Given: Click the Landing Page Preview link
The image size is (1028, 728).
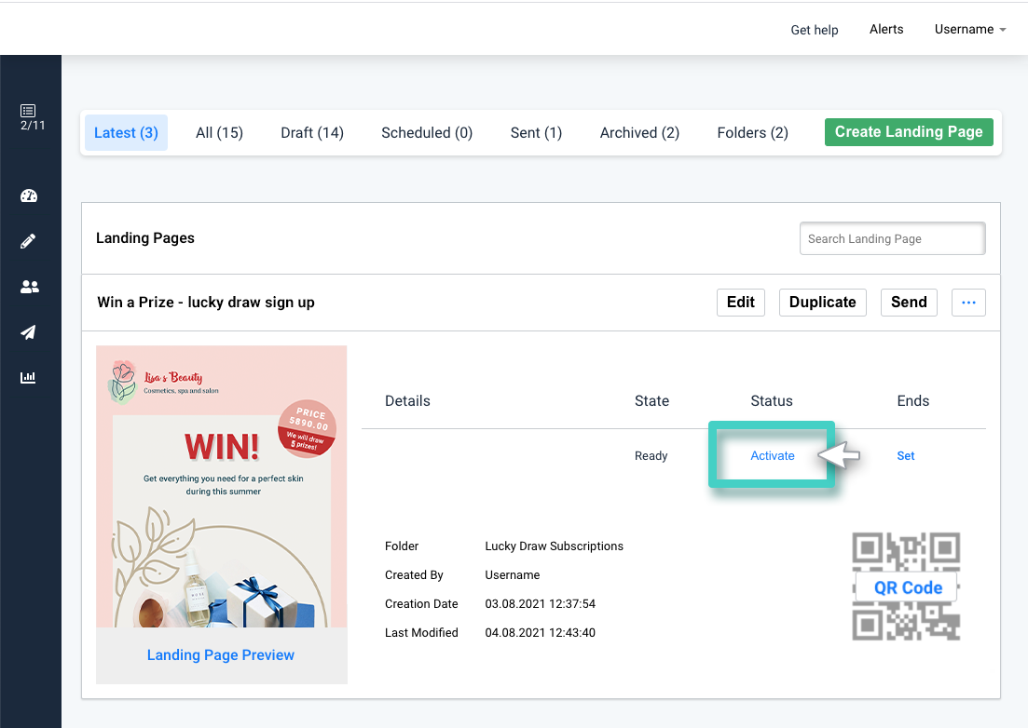Looking at the screenshot, I should [221, 655].
